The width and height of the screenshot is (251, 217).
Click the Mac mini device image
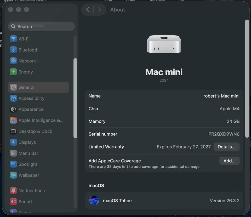pos(164,44)
